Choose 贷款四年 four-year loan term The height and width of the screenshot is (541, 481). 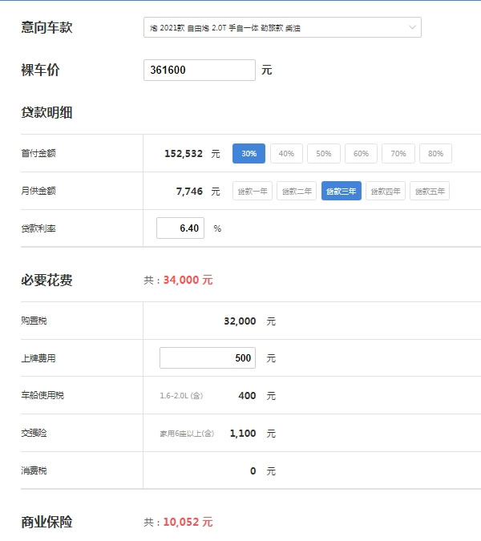point(386,191)
